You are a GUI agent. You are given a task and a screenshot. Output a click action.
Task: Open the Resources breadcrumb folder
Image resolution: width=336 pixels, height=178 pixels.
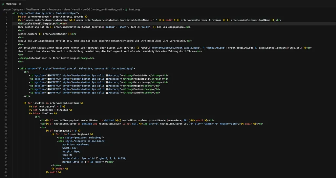(x=55, y=9)
